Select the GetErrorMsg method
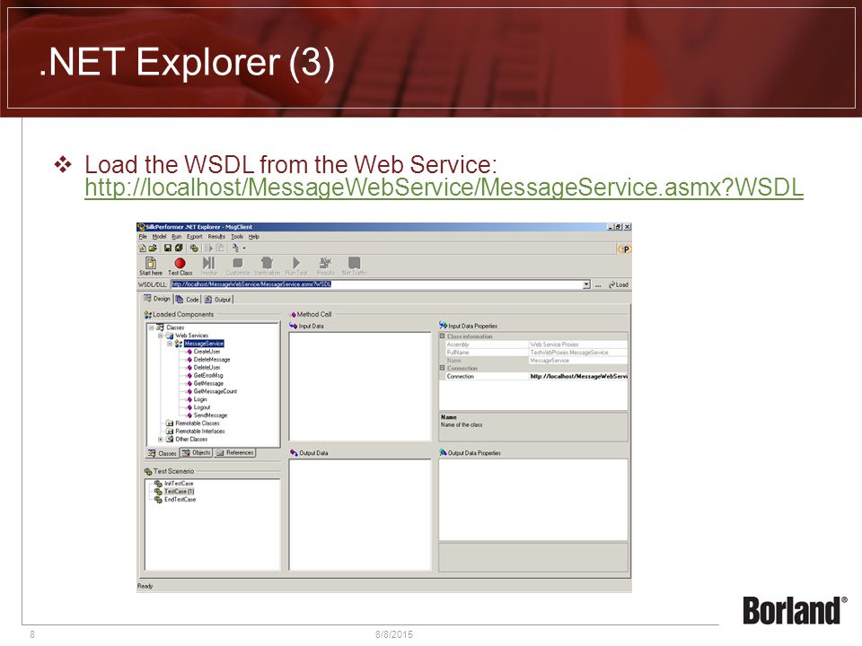The image size is (862, 646). pos(208,376)
